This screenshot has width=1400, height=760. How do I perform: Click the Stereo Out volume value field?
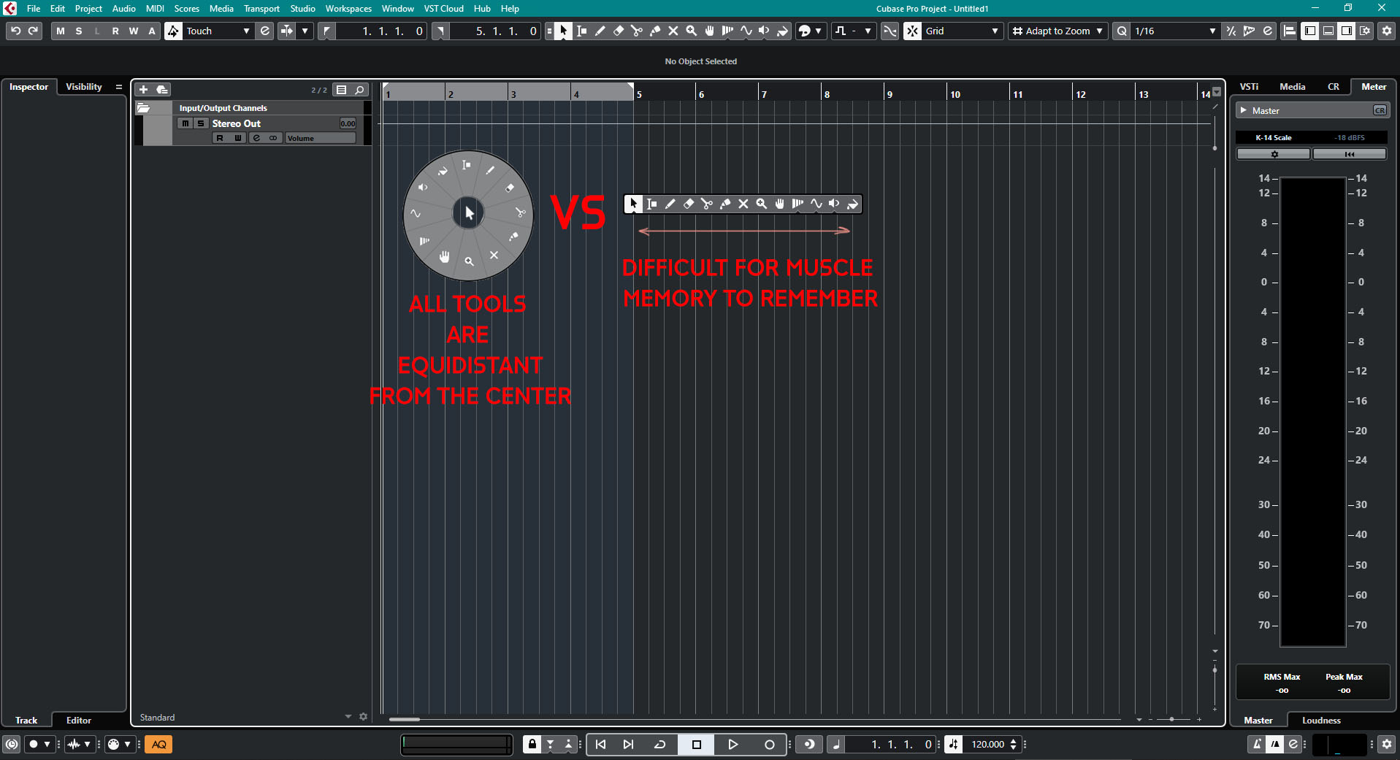348,123
